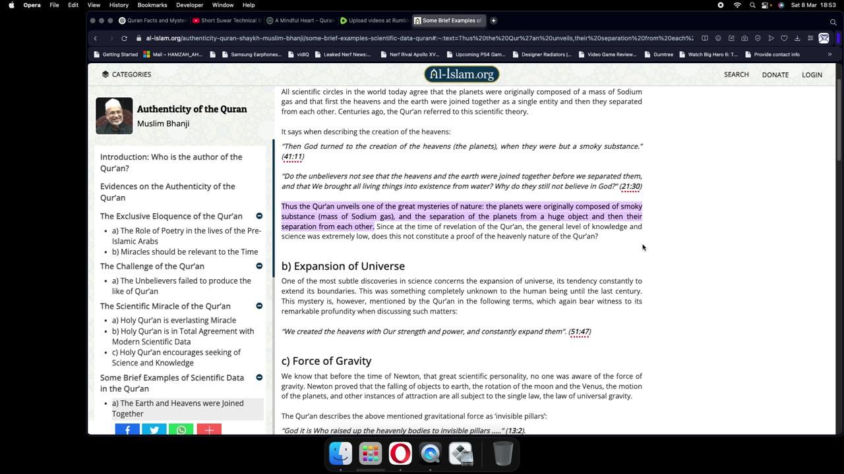Click the emoji reaction icon in address bar

pyautogui.click(x=718, y=38)
